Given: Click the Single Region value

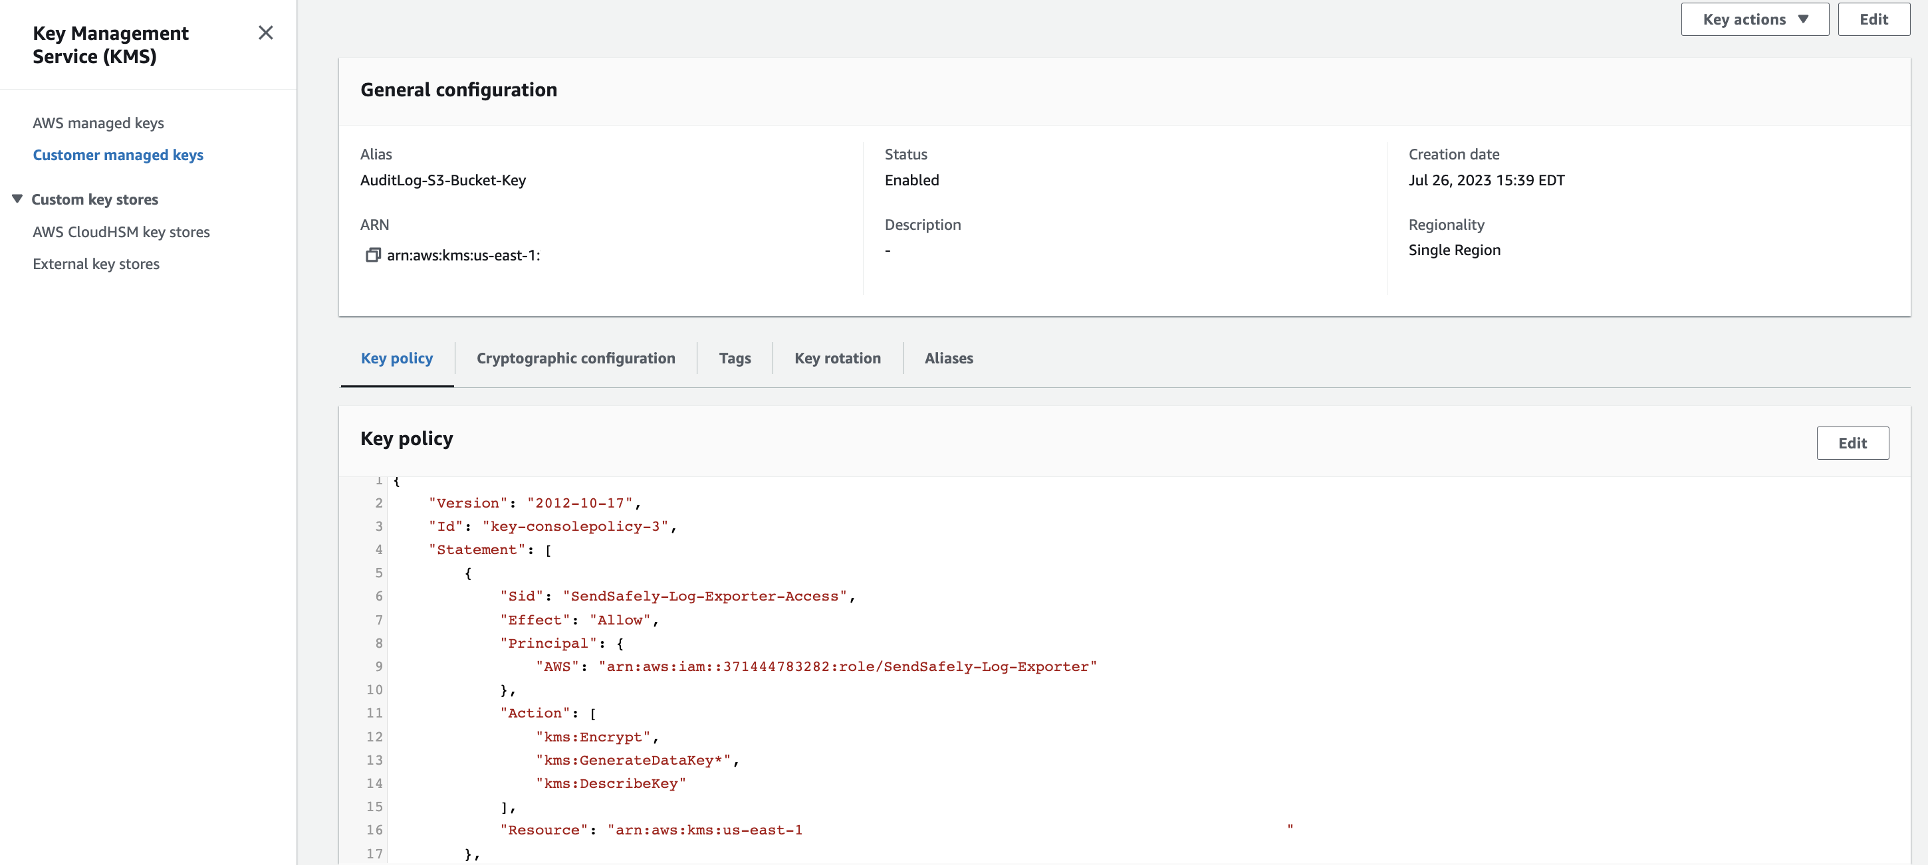Looking at the screenshot, I should click(x=1454, y=250).
